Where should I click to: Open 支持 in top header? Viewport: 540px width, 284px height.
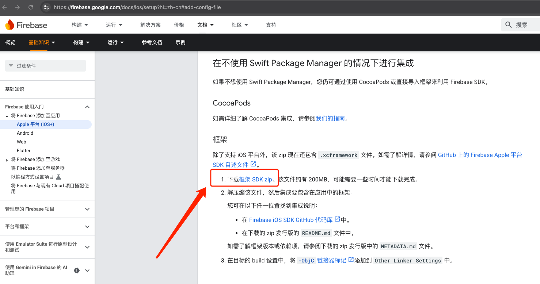(271, 25)
